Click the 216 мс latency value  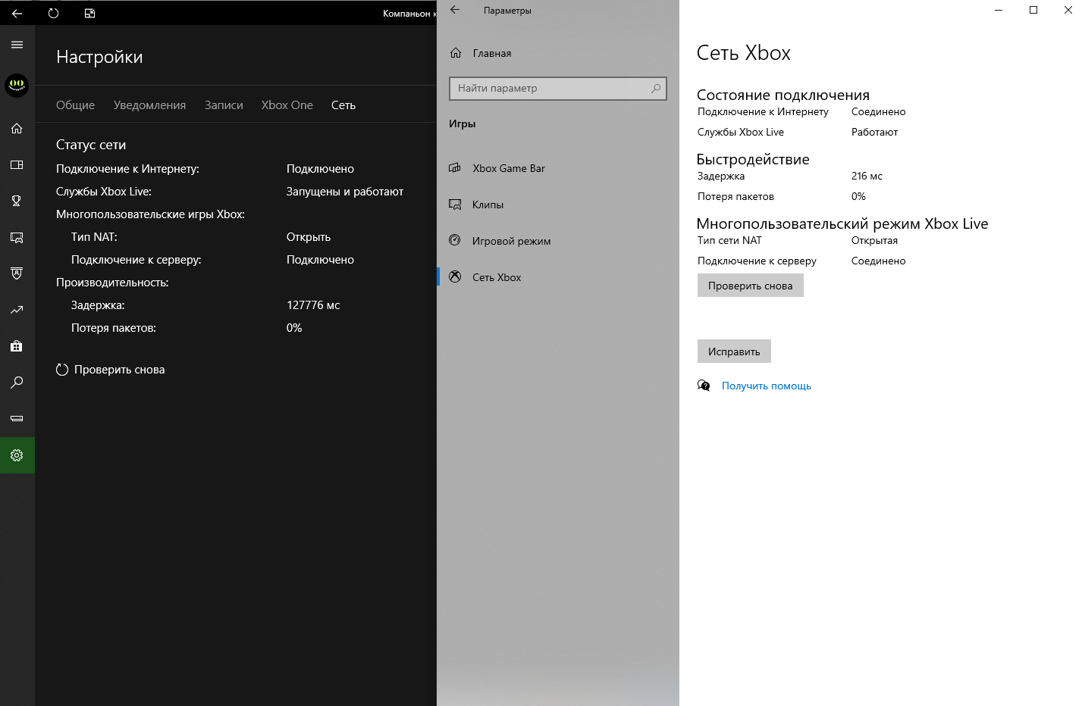(x=867, y=176)
